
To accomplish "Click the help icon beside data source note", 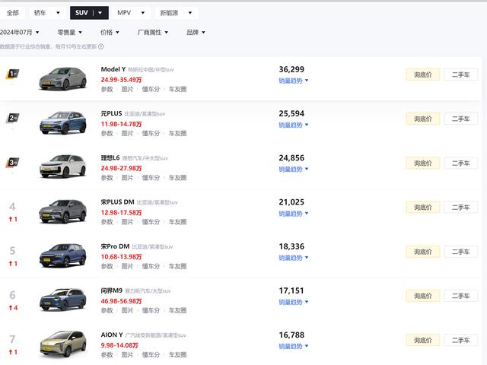I will [x=101, y=46].
